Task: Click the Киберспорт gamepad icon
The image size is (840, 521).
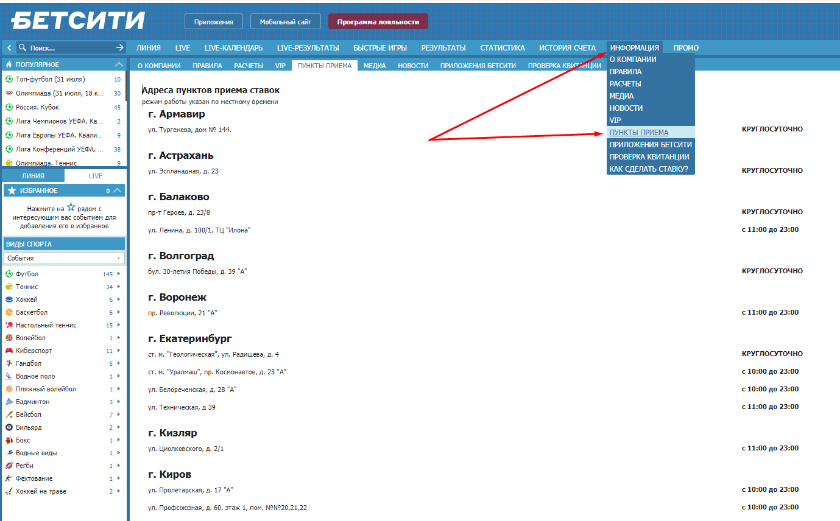Action: click(9, 351)
